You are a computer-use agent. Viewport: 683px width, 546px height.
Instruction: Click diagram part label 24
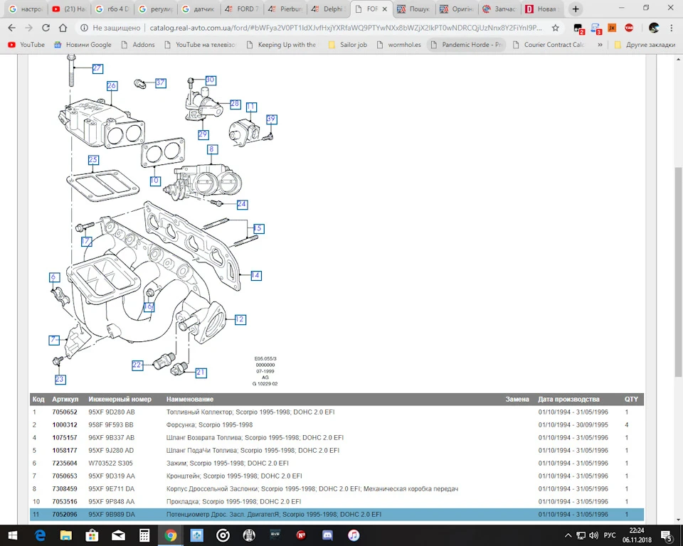(x=242, y=204)
